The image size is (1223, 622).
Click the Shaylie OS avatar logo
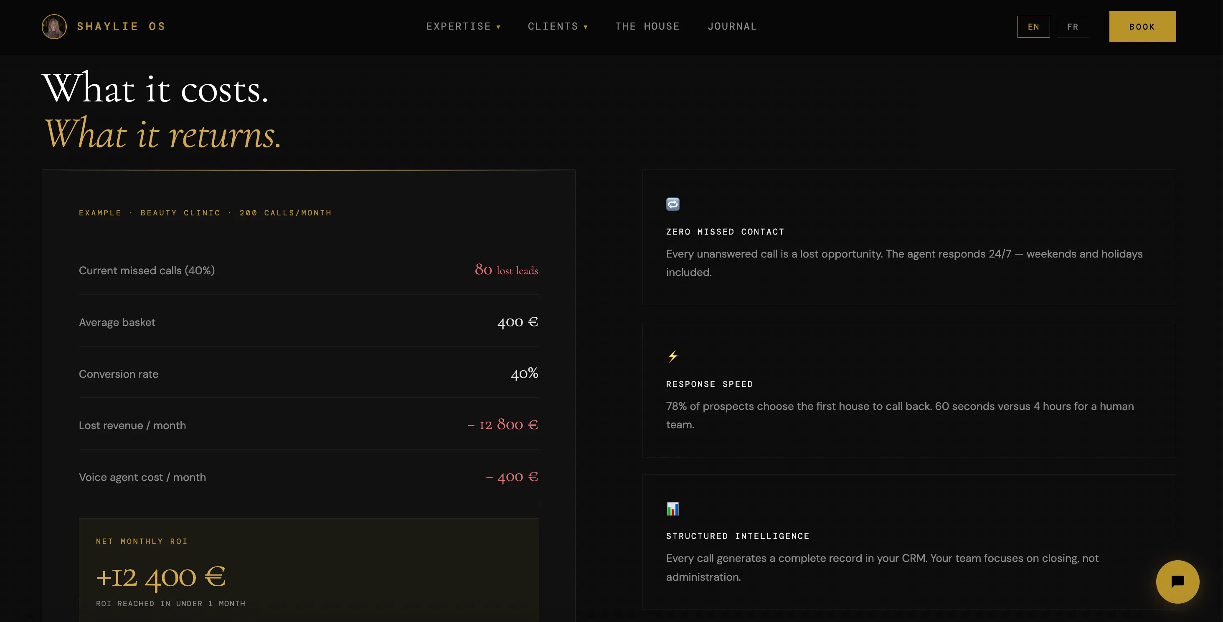pyautogui.click(x=54, y=27)
